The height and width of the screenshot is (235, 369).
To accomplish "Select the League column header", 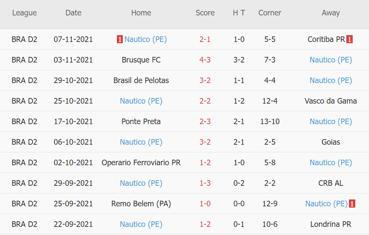I will pyautogui.click(x=24, y=13).
